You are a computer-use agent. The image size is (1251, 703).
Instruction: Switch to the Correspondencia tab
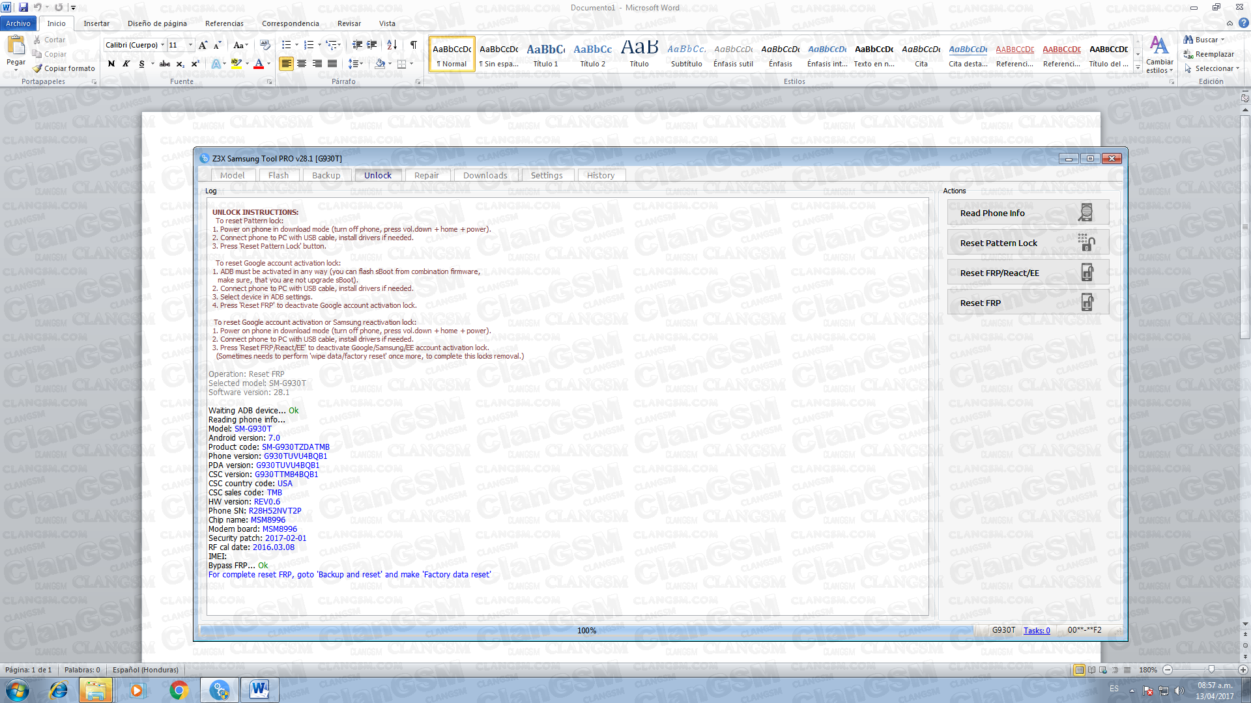[x=291, y=23]
